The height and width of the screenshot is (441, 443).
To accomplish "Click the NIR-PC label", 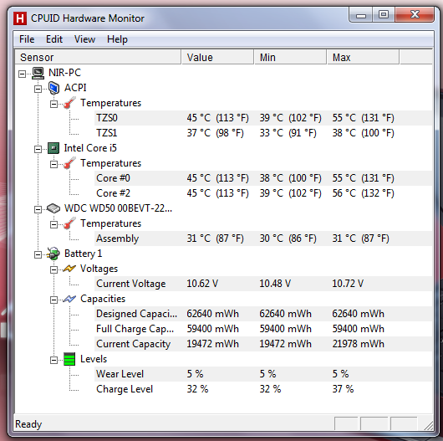I will (x=64, y=73).
